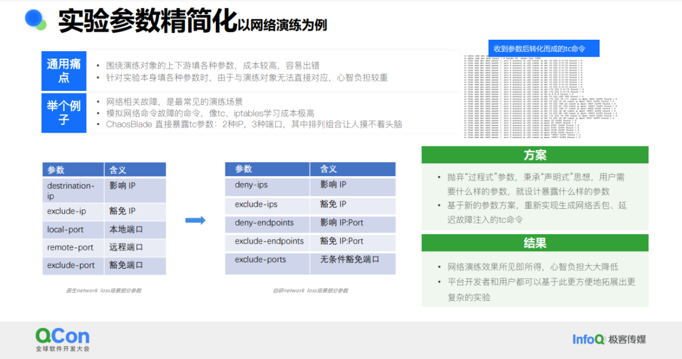
Task: Click 含义 header in table containing local-port
Action: point(135,170)
